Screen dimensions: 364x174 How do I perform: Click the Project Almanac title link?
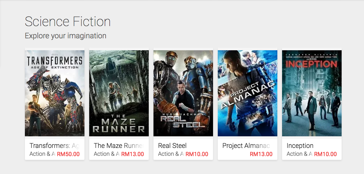246,146
